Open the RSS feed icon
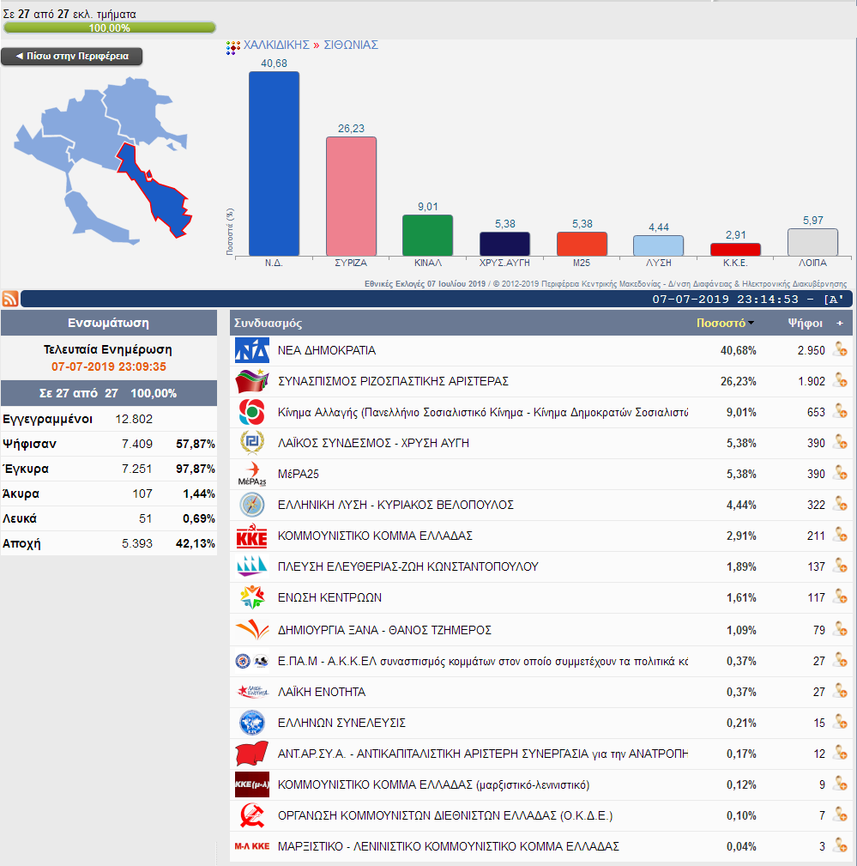857x866 pixels. tap(10, 299)
